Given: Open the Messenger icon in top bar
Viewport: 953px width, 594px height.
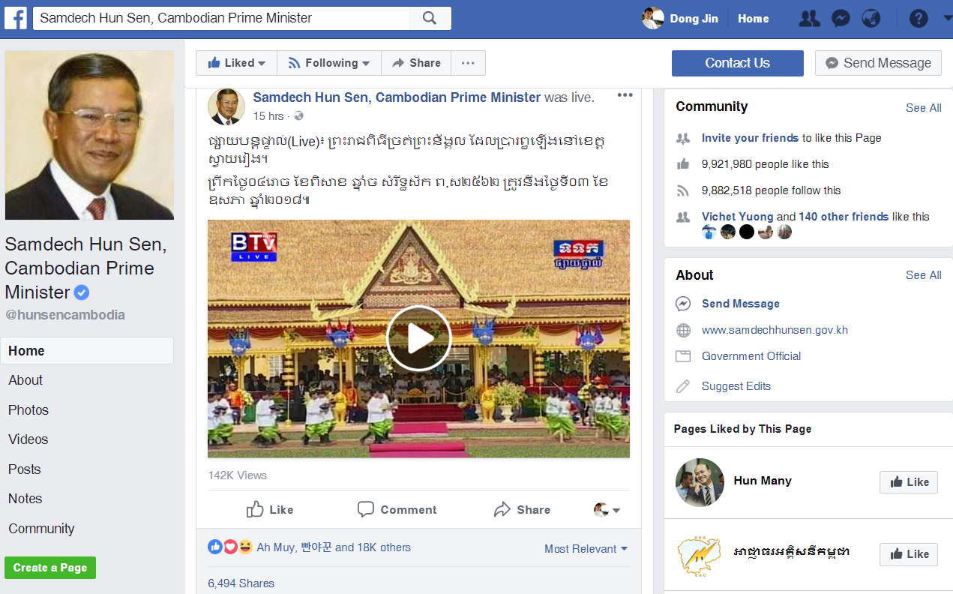Looking at the screenshot, I should pos(841,19).
